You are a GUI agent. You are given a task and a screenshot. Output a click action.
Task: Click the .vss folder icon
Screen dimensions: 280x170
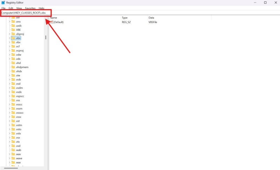(13, 100)
